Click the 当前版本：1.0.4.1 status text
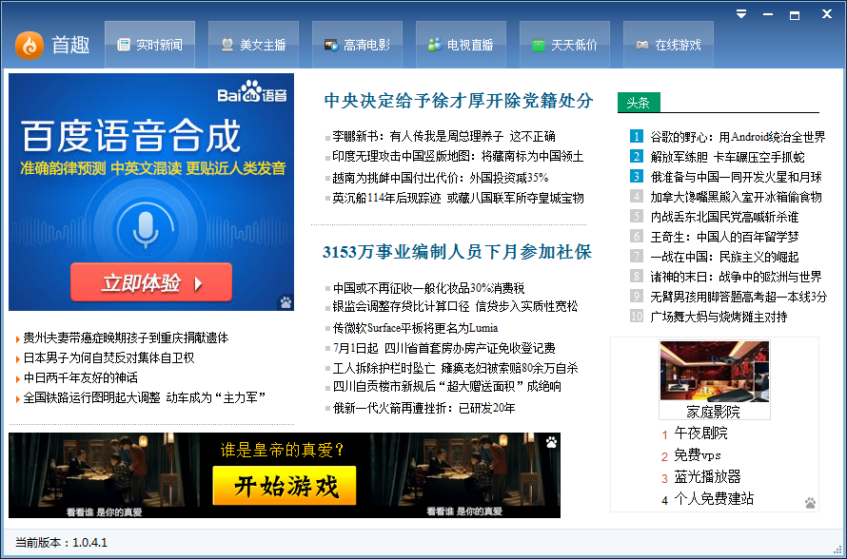The width and height of the screenshot is (847, 559). click(x=61, y=542)
